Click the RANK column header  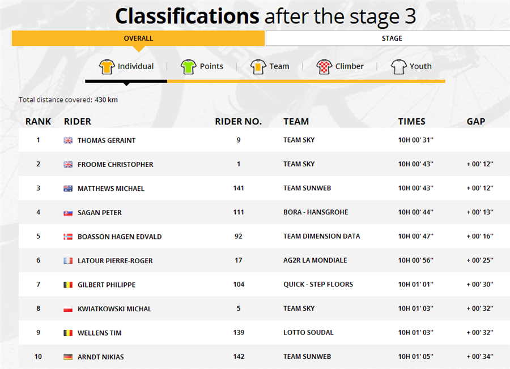(39, 122)
